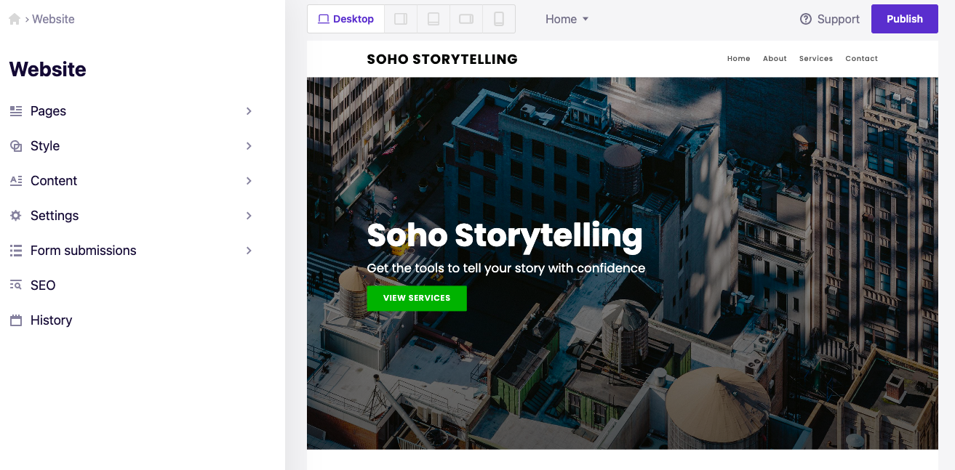This screenshot has width=955, height=470.
Task: Click the SEO magnifier icon in sidebar
Action: tap(16, 285)
